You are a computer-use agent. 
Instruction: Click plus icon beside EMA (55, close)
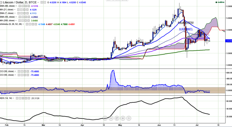click(x=26, y=17)
